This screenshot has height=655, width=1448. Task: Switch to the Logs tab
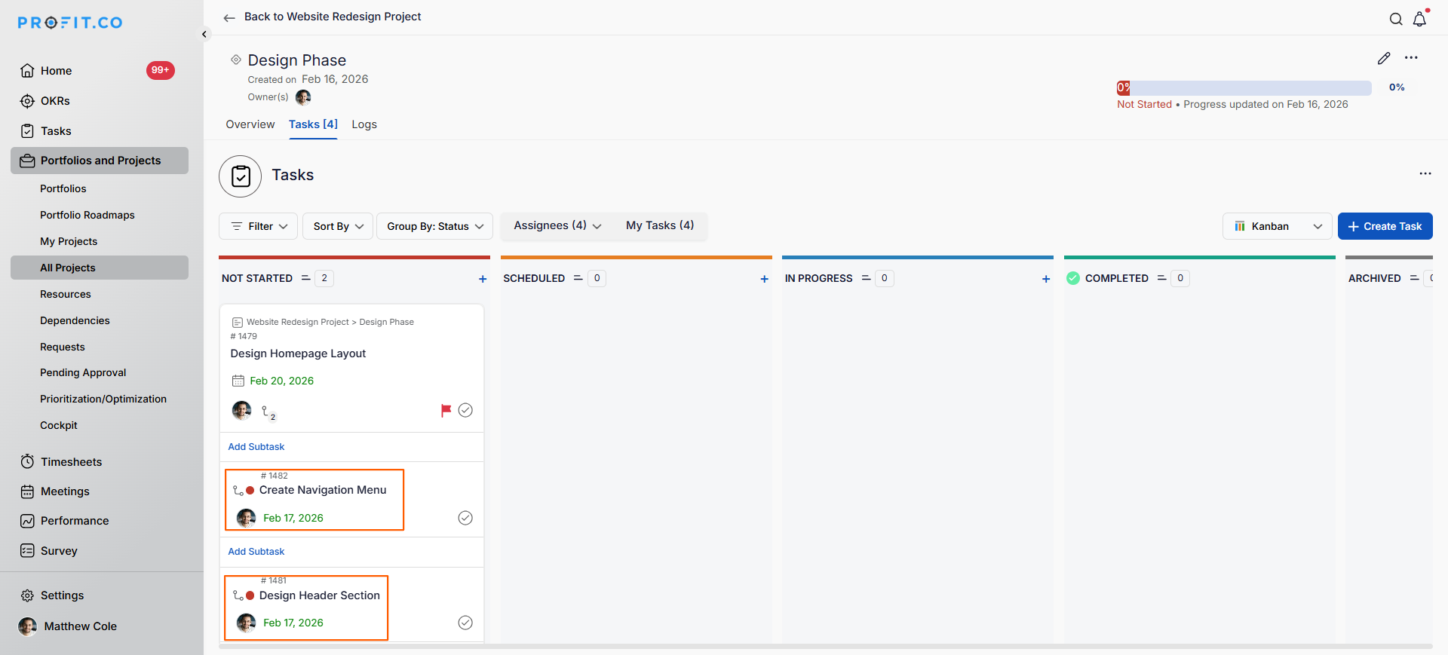[x=364, y=124]
